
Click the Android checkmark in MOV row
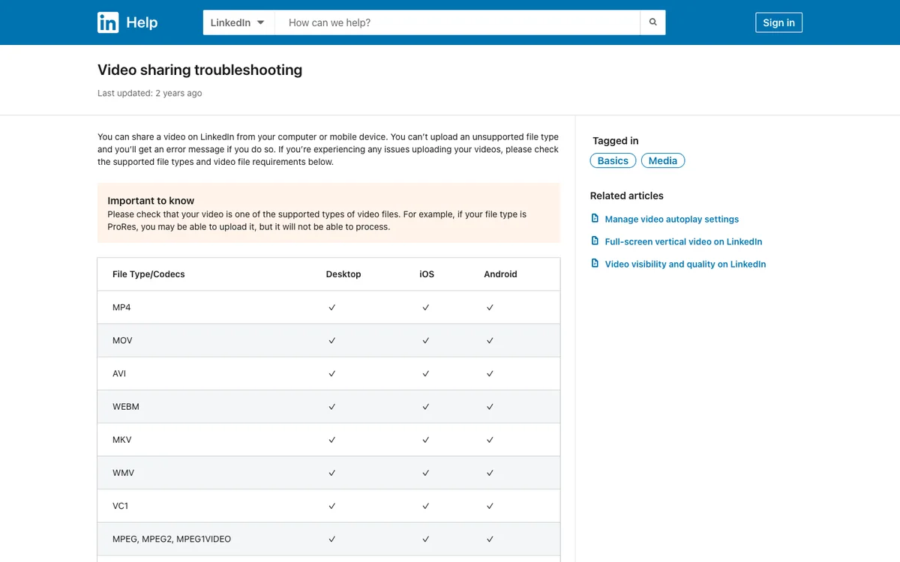tap(490, 340)
